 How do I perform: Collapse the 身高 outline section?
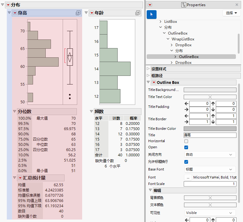(x=9, y=13)
